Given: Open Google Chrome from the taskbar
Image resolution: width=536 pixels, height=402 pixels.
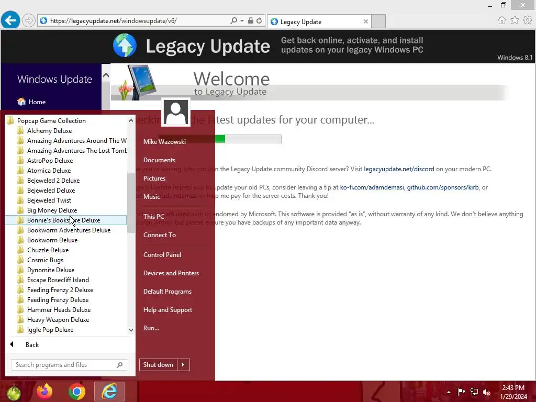Looking at the screenshot, I should point(76,392).
